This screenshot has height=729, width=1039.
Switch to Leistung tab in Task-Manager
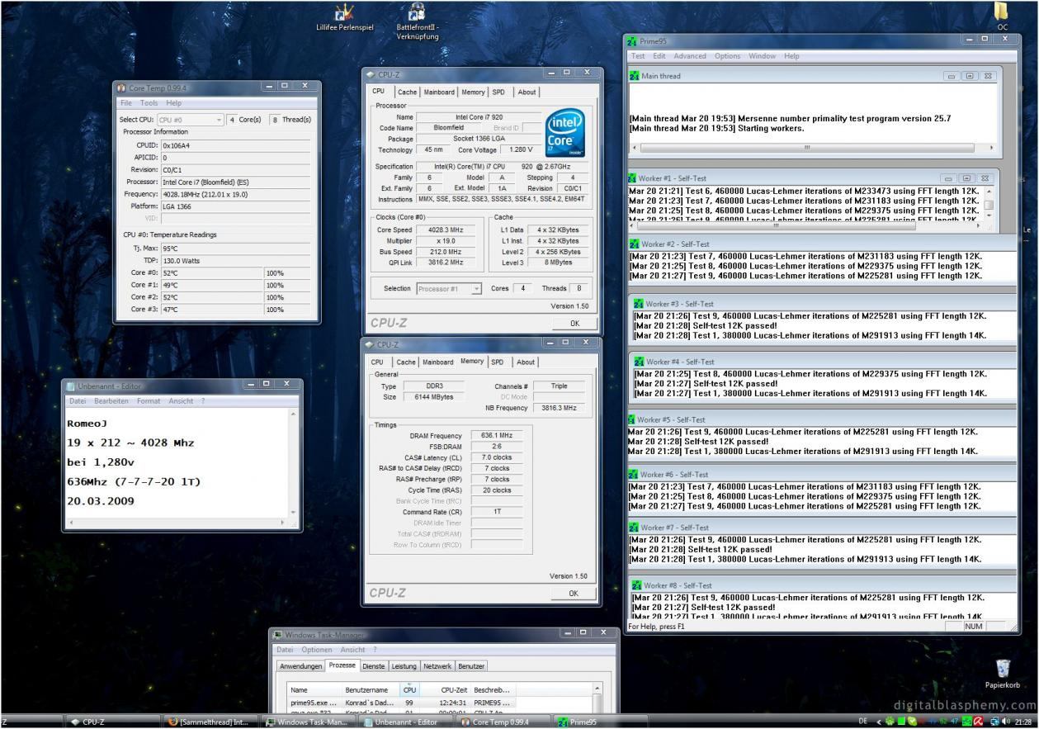[x=404, y=665]
